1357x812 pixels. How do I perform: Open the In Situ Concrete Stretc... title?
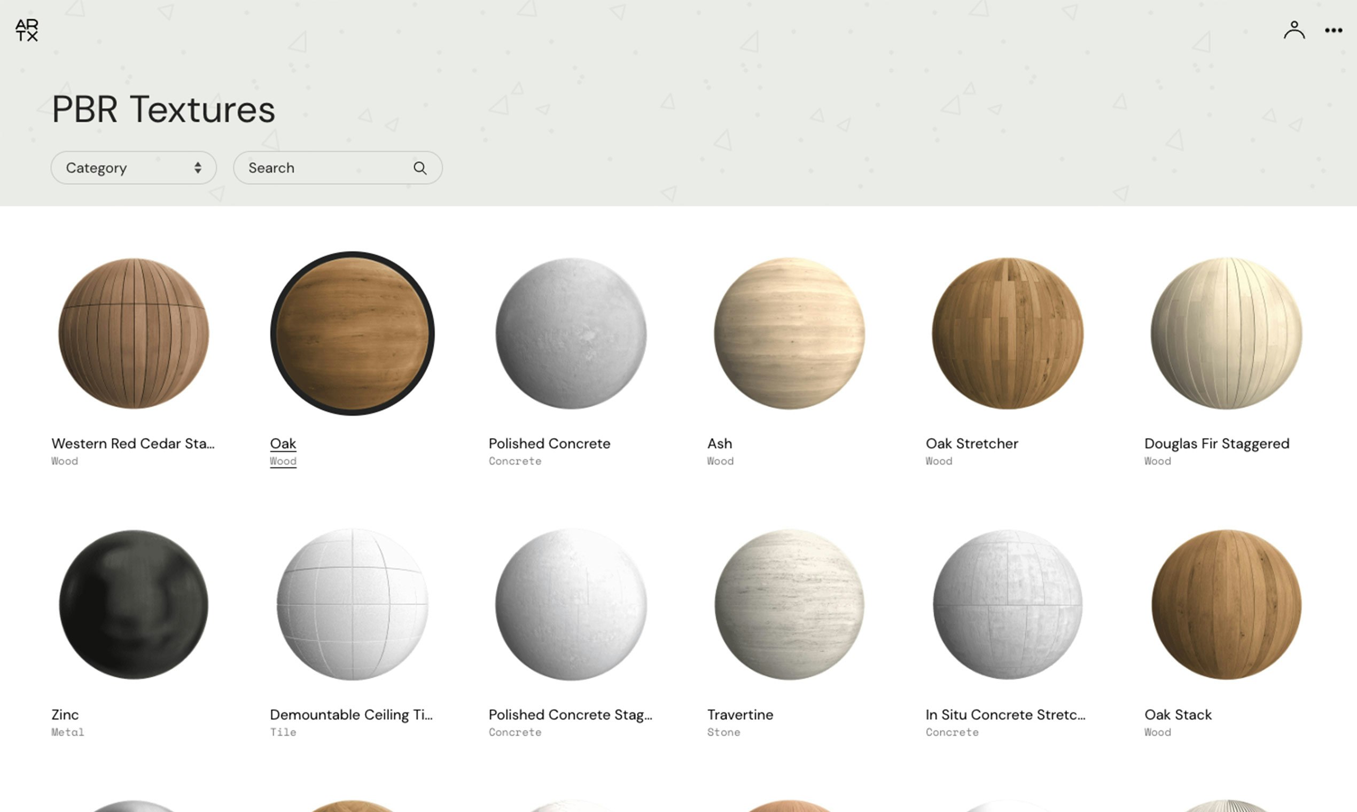1005,715
